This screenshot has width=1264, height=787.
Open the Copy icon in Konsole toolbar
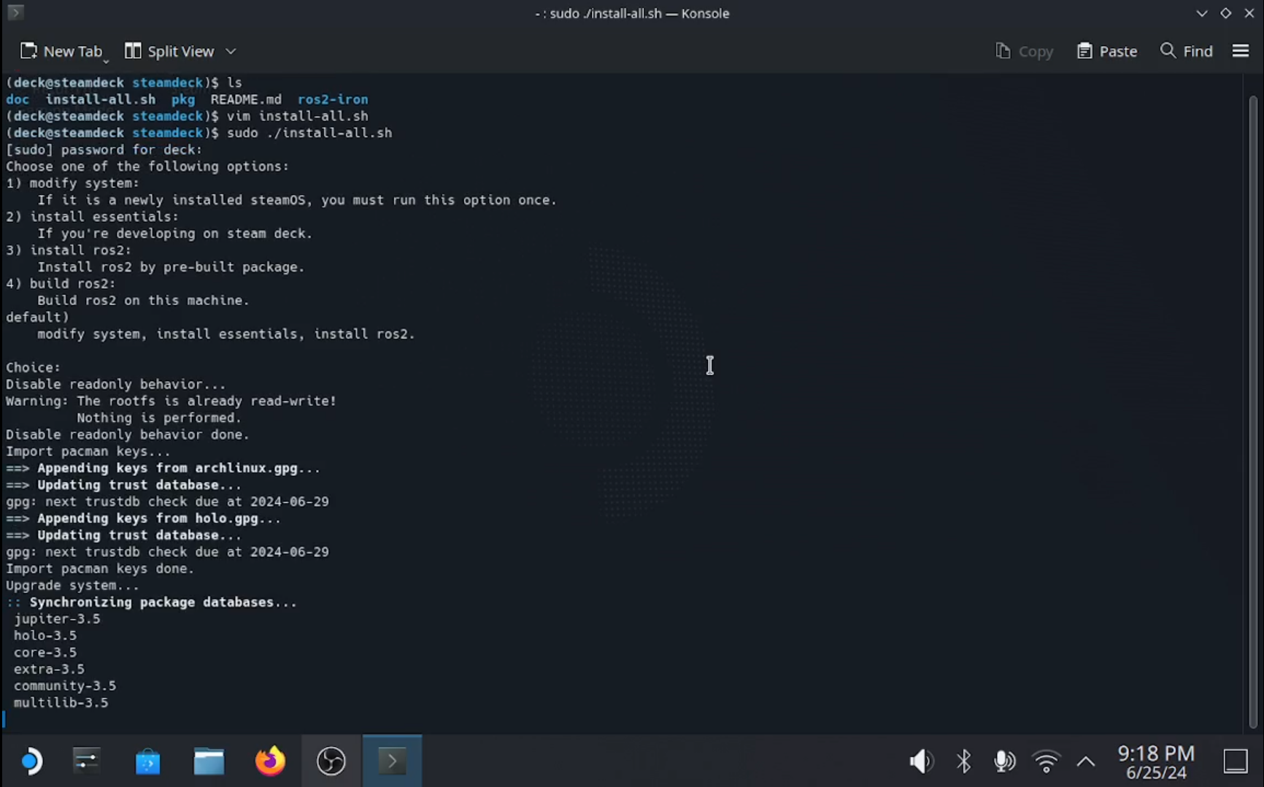click(x=1025, y=51)
